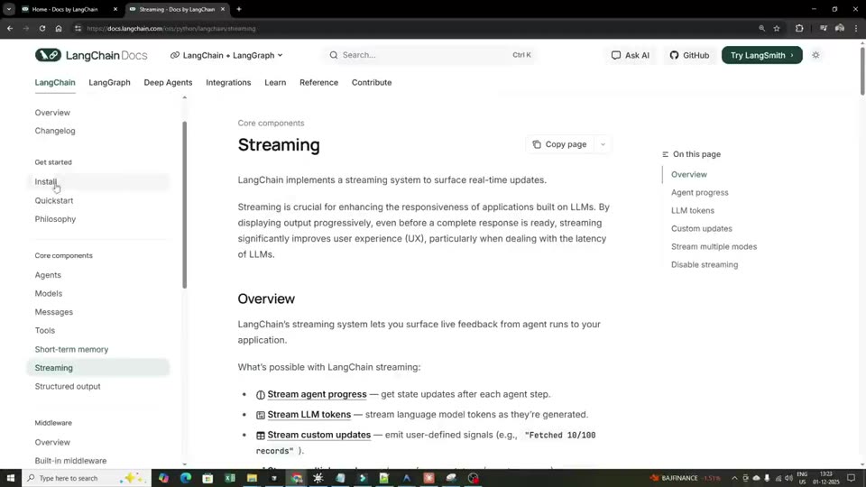Jump to Overview in On this page

(688, 174)
